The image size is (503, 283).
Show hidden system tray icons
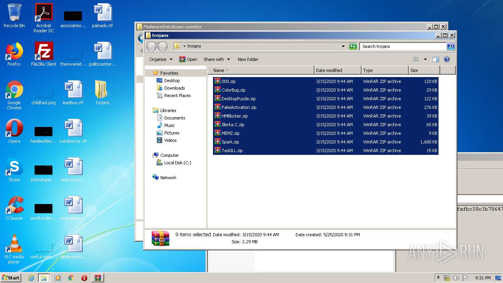click(x=439, y=278)
